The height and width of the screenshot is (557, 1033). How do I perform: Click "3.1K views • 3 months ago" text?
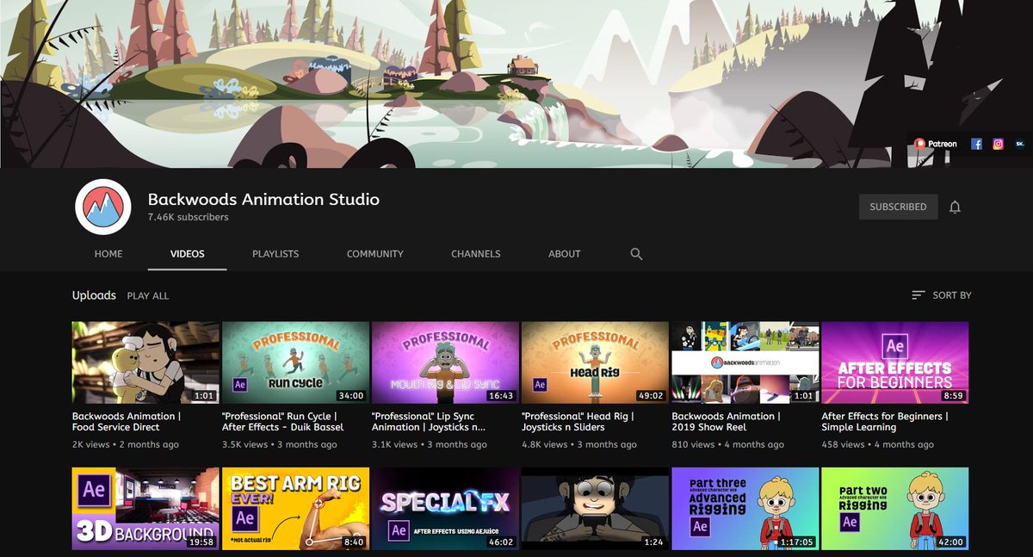(x=430, y=445)
